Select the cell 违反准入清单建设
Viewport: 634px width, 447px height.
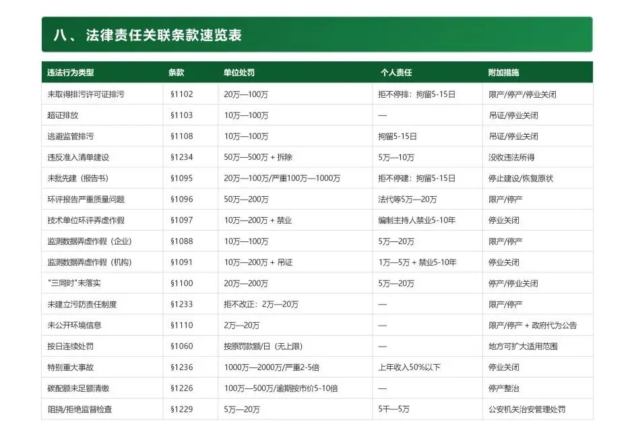(x=78, y=157)
